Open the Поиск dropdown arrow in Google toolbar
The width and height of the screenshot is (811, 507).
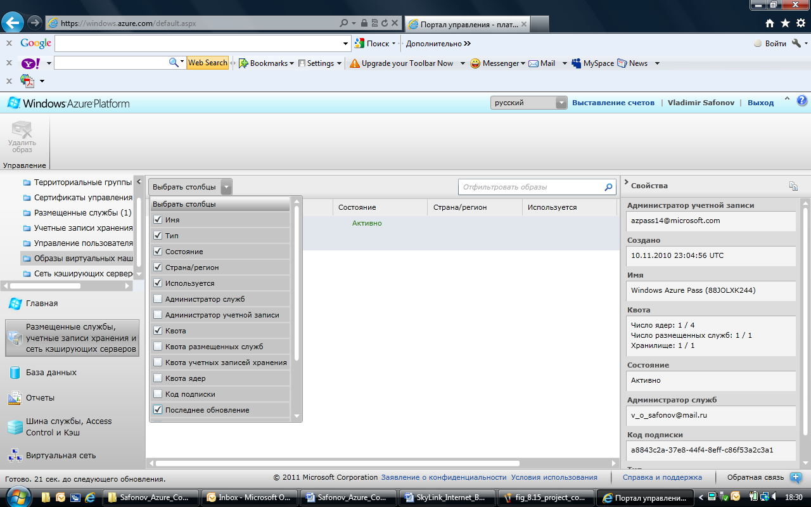pos(393,44)
